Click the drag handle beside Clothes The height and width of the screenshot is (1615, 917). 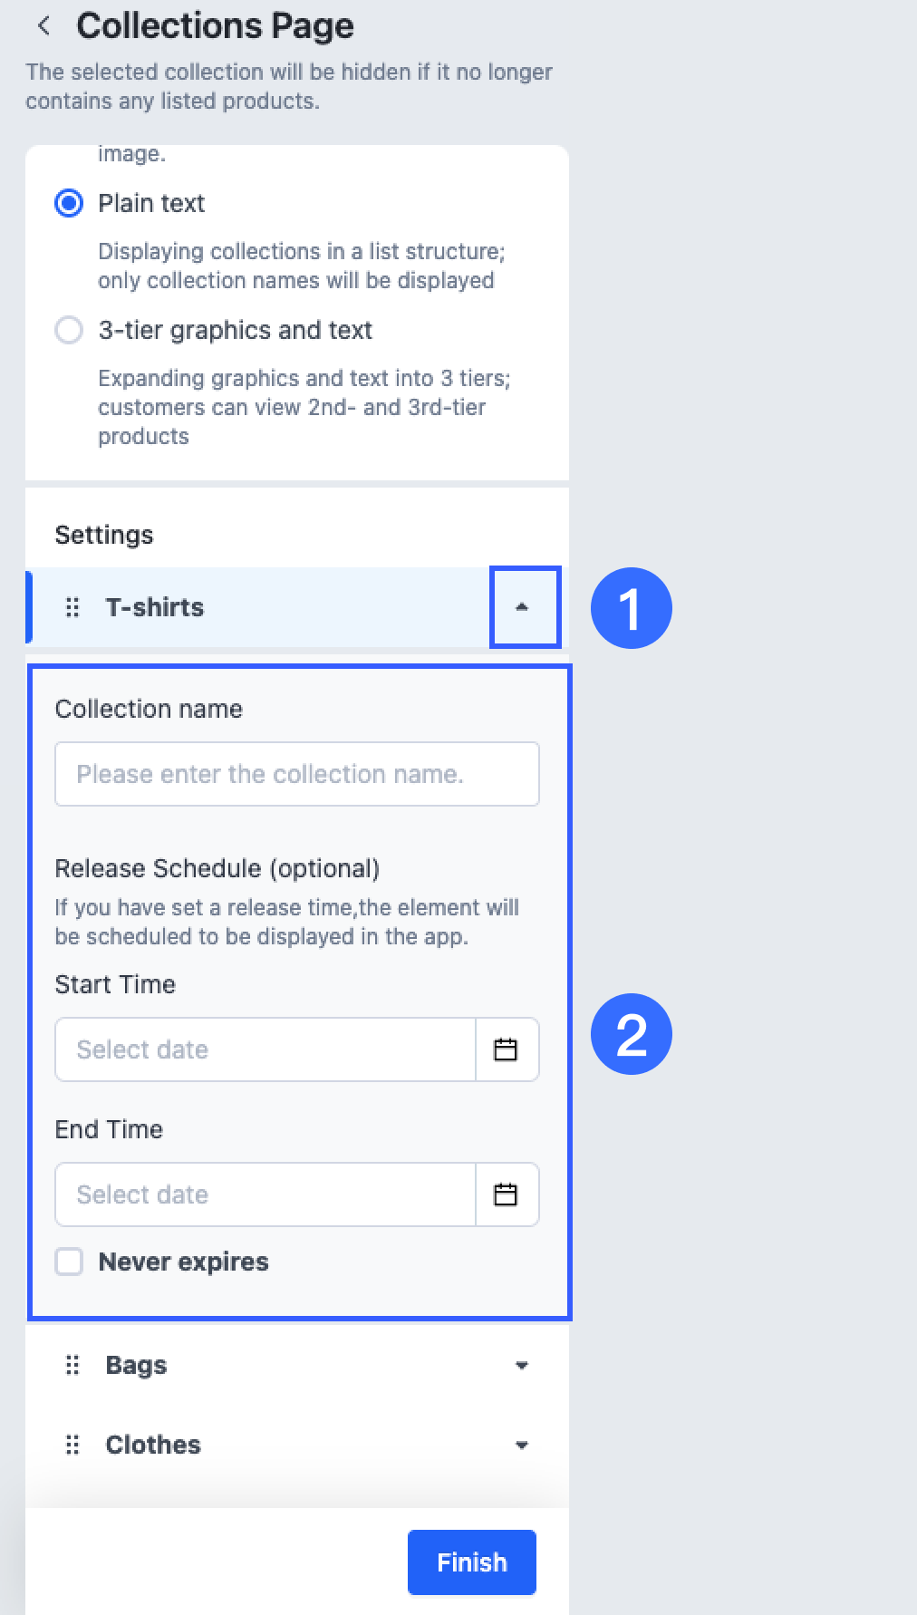click(72, 1445)
